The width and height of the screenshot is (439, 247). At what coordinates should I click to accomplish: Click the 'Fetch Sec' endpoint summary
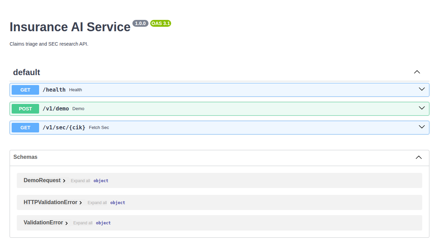(x=99, y=128)
